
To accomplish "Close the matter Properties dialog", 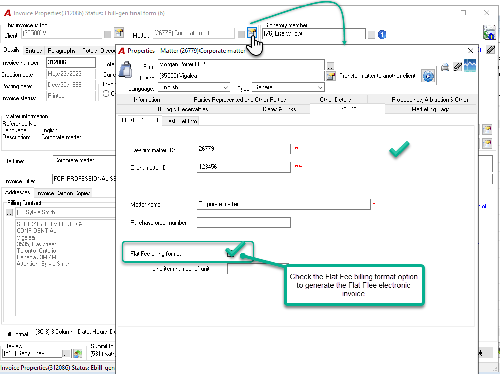I will point(471,51).
